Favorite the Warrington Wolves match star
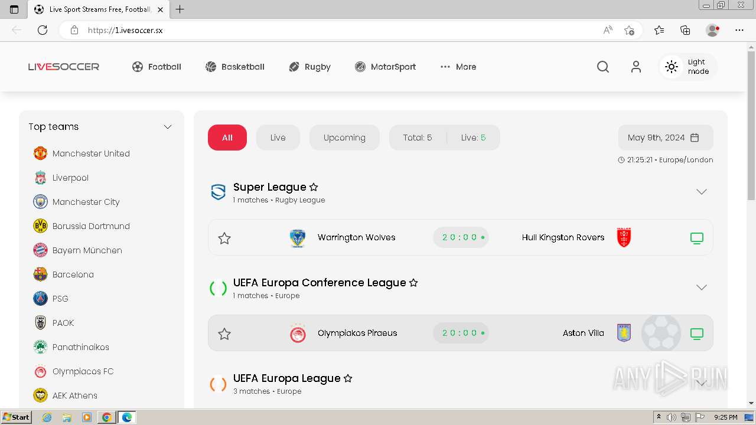 click(224, 238)
